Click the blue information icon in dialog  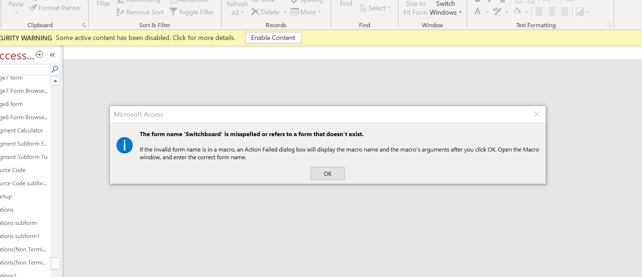(125, 146)
